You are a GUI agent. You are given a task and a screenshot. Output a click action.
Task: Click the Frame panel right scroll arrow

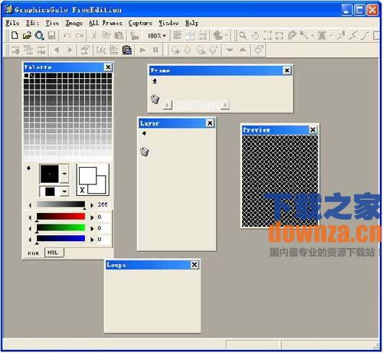[225, 105]
